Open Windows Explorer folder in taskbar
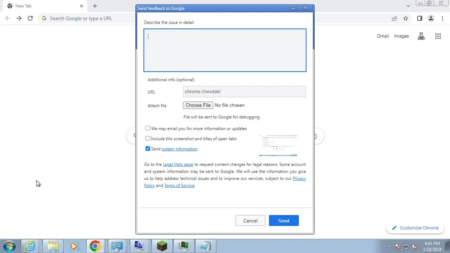The image size is (450, 253). pos(53,246)
